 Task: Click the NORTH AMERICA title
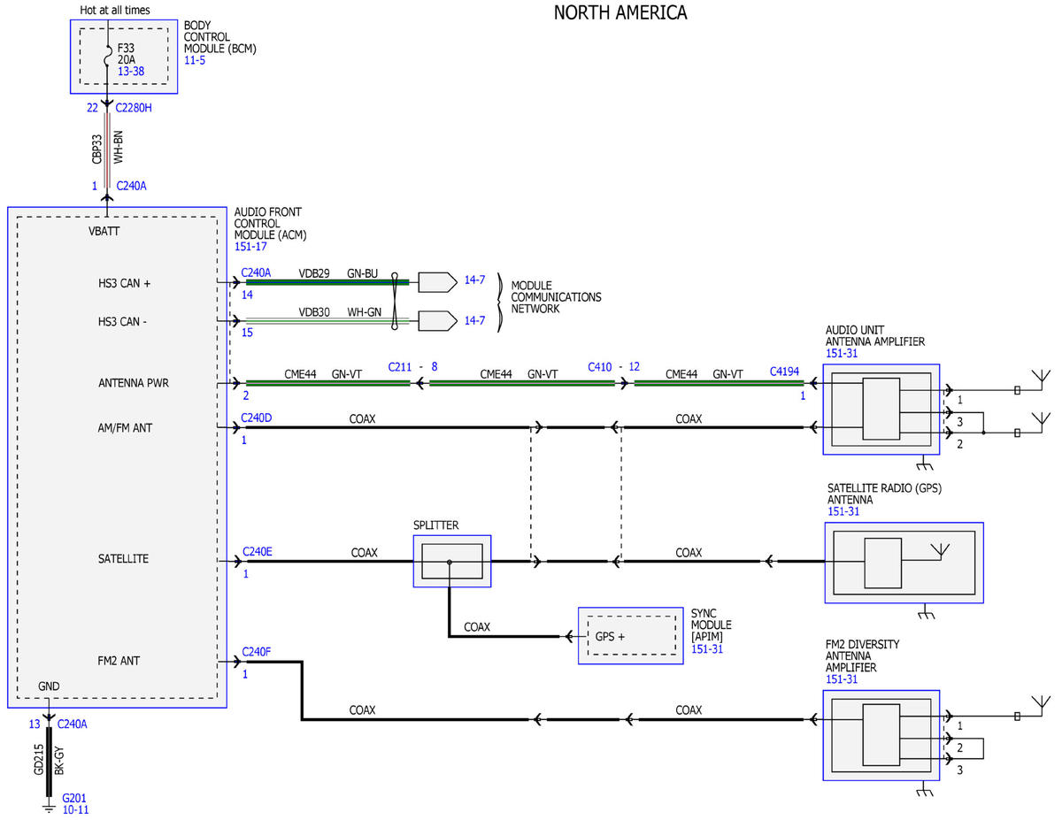click(619, 12)
